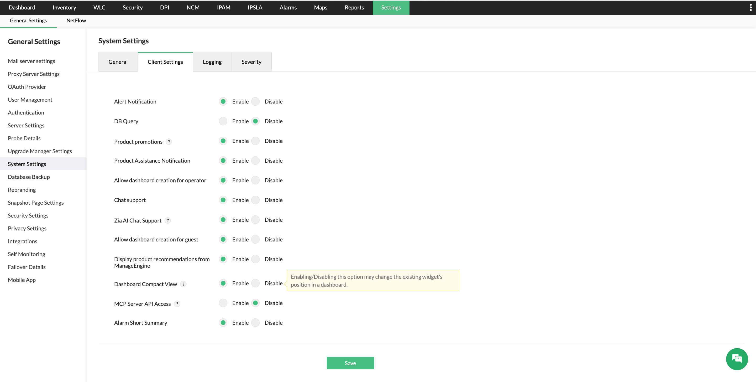The image size is (756, 382).
Task: Enable DB Query radio button
Action: (x=223, y=121)
